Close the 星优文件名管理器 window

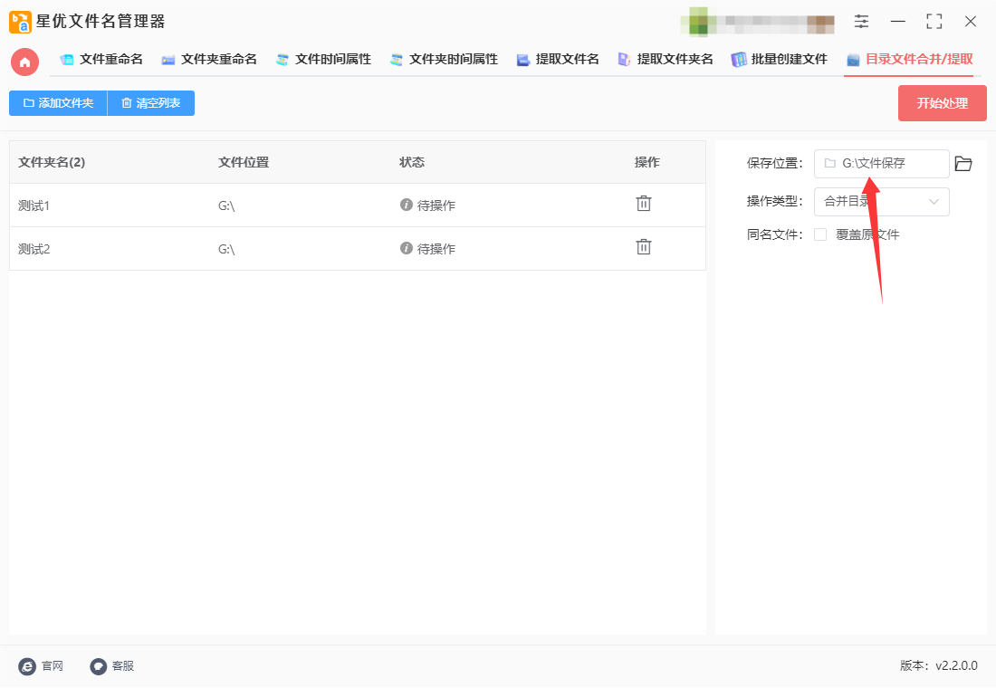[x=970, y=22]
